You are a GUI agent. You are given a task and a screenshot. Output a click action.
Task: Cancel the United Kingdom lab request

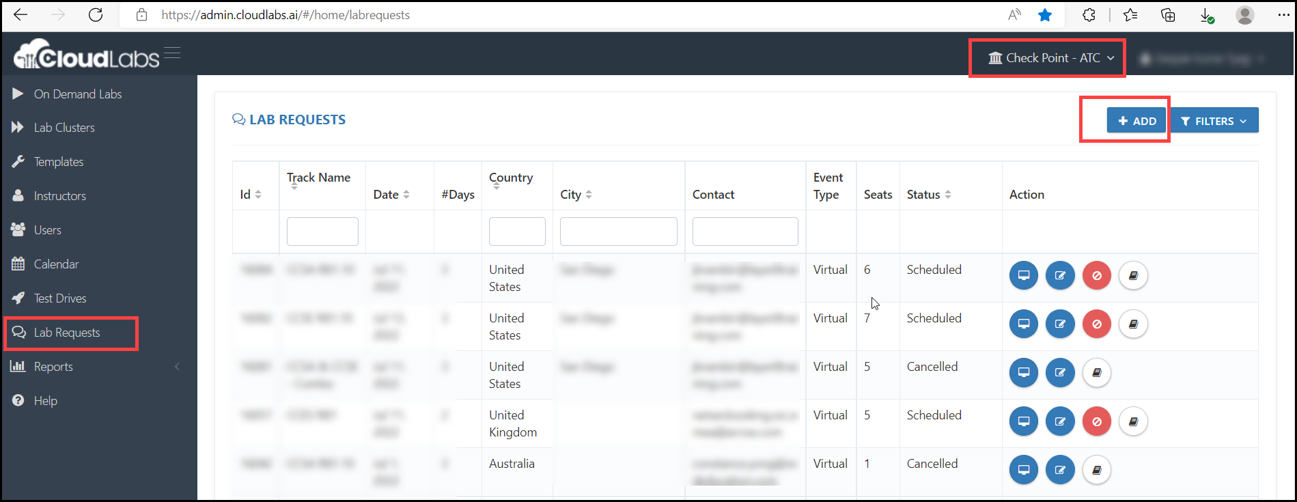[x=1097, y=421]
